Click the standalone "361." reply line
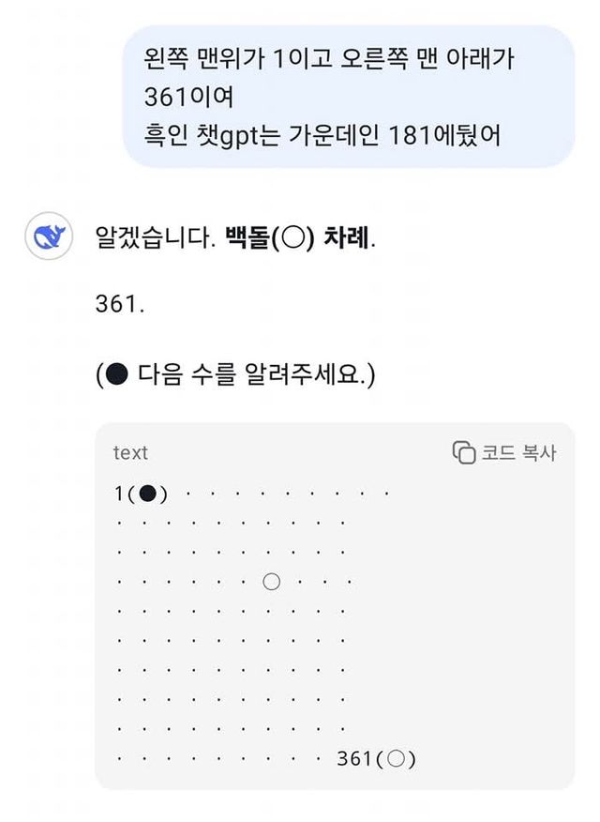 [121, 307]
